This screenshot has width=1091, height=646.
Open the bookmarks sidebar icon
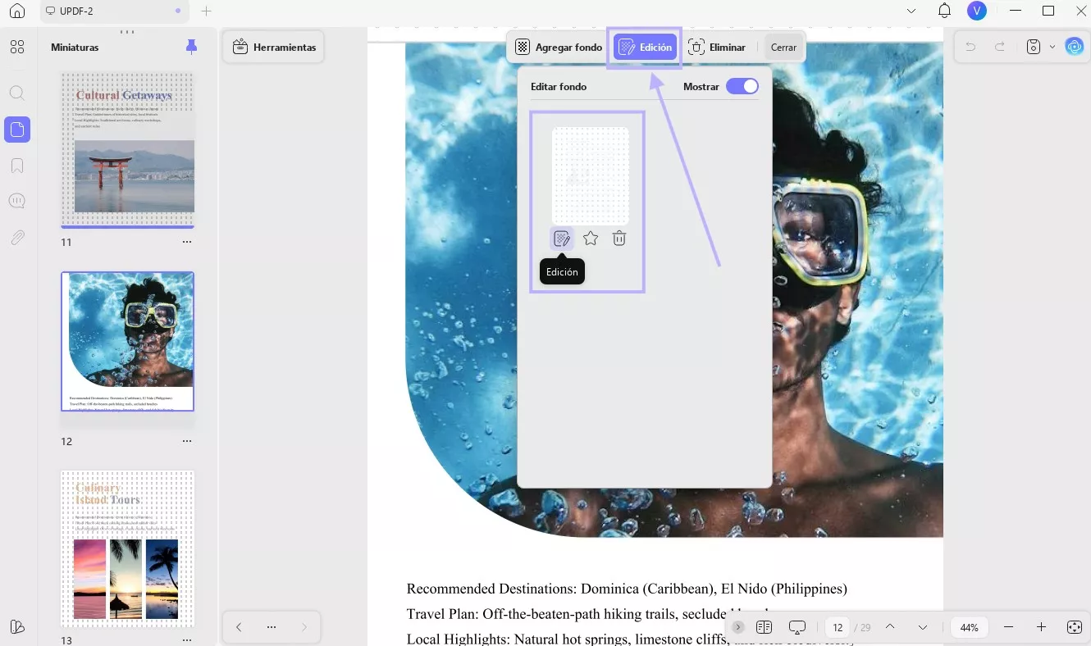click(x=17, y=166)
